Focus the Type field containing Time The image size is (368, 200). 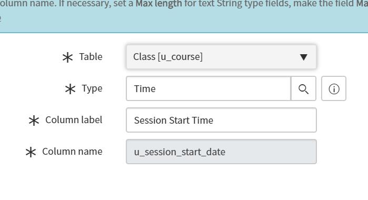[208, 89]
